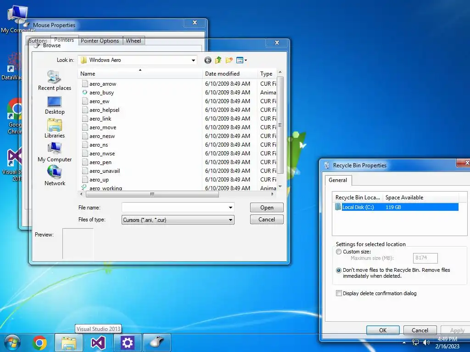
Task: Select the aero_pen cursor file
Action: pyautogui.click(x=97, y=162)
